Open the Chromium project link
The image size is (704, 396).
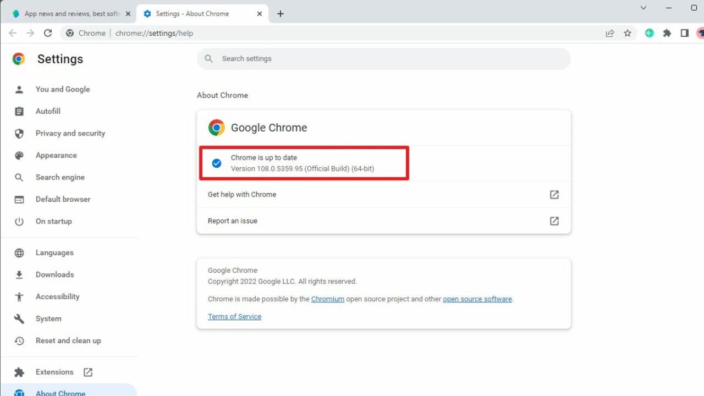coord(327,299)
